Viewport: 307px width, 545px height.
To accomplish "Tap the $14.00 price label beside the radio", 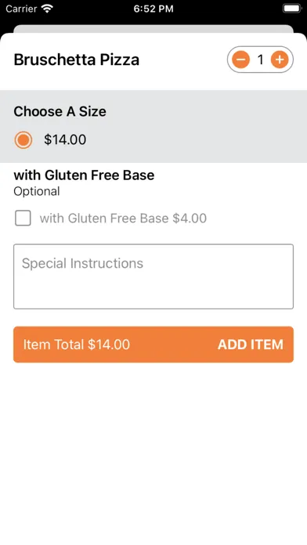I will 65,139.
